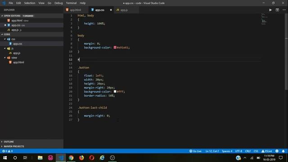The width and height of the screenshot is (288, 162).
Task: Click the #fff white color swatch
Action: tap(115, 91)
